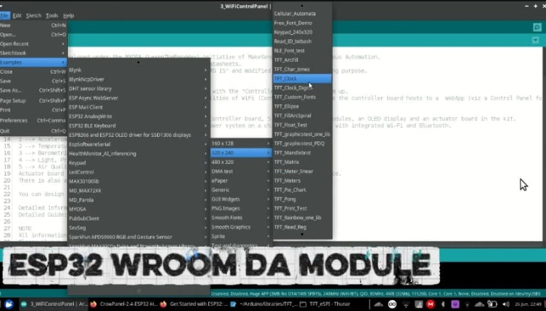This screenshot has height=311, width=546.
Task: Switch to TFT_eSPI - Thunar taskbar window
Action: point(326,304)
